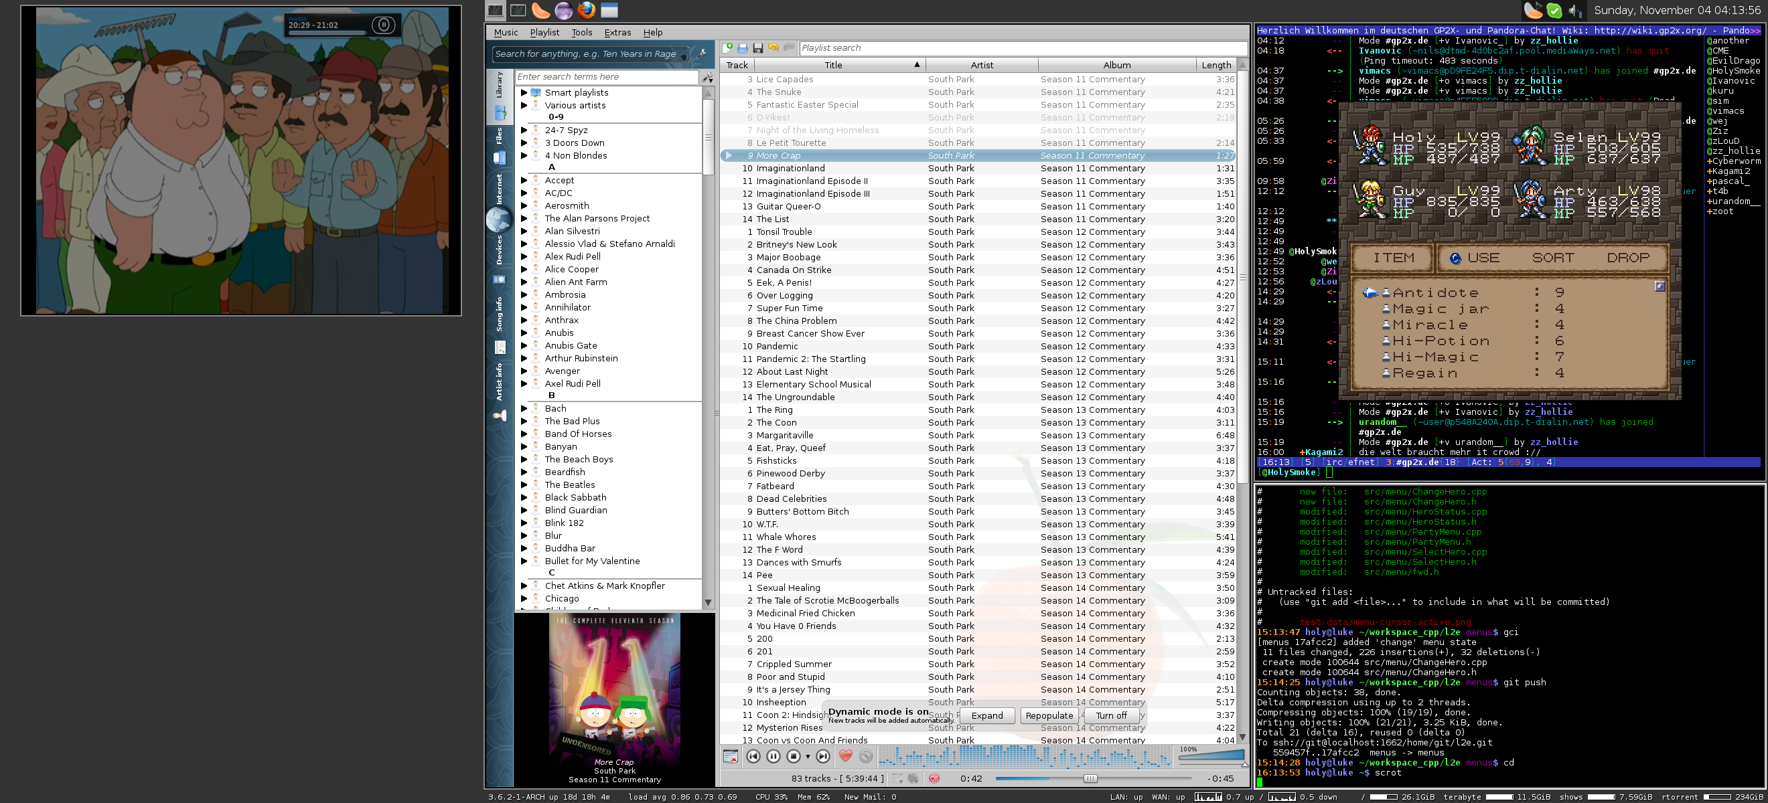The width and height of the screenshot is (1768, 803).
Task: Open the Artist info sidebar tab
Action: pos(500,391)
